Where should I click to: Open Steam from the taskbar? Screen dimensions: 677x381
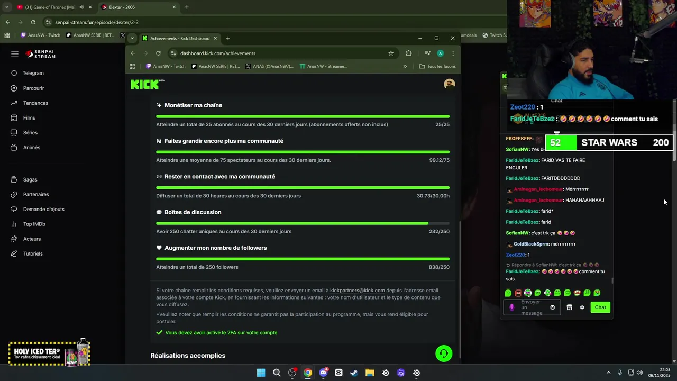354,373
